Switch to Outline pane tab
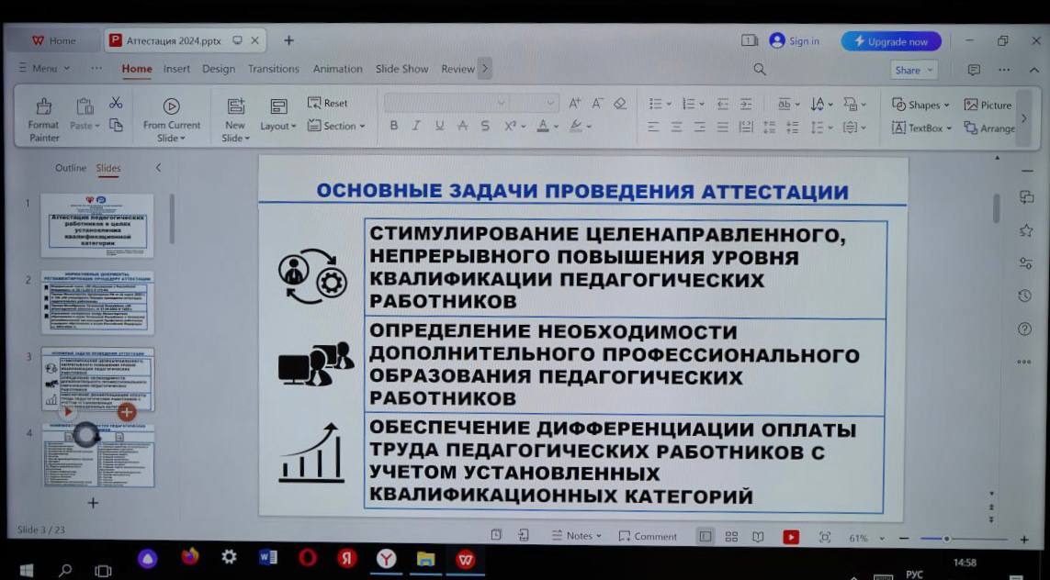The image size is (1050, 580). coord(71,168)
